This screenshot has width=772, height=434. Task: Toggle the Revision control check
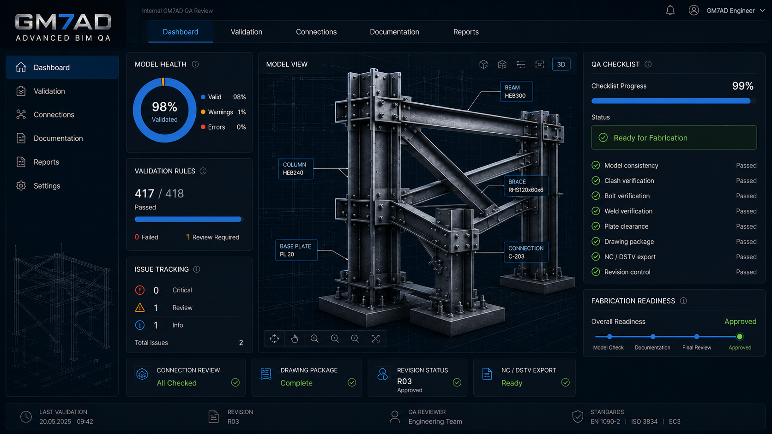pyautogui.click(x=596, y=272)
